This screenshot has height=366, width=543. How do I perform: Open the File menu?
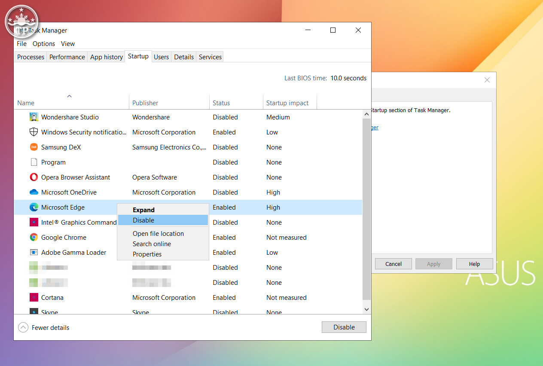pyautogui.click(x=21, y=44)
